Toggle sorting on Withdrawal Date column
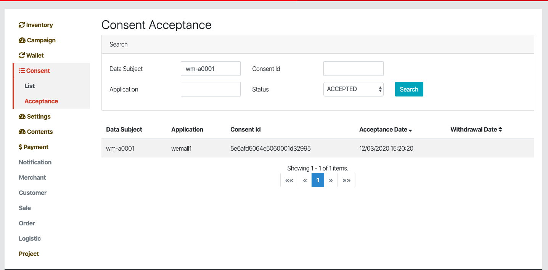 pyautogui.click(x=500, y=130)
